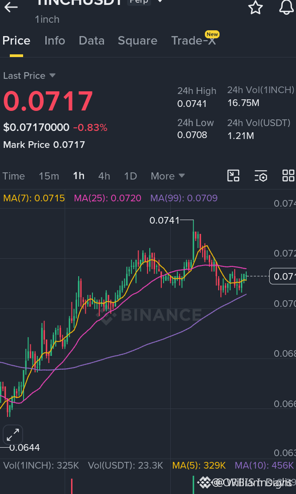Click the volume MA(10): 456K label
Viewport: 296px width, 494px height.
click(264, 465)
